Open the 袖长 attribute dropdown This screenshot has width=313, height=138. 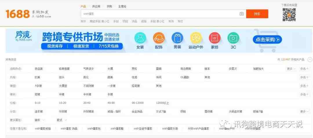point(40,120)
